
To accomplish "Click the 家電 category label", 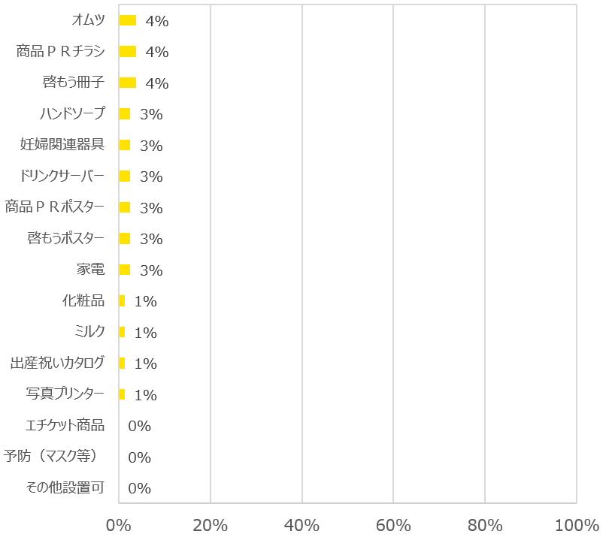I will pyautogui.click(x=90, y=270).
